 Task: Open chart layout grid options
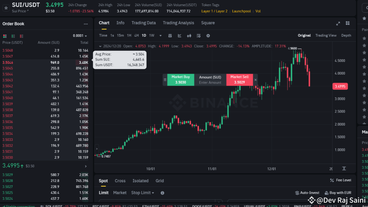[x=348, y=23]
